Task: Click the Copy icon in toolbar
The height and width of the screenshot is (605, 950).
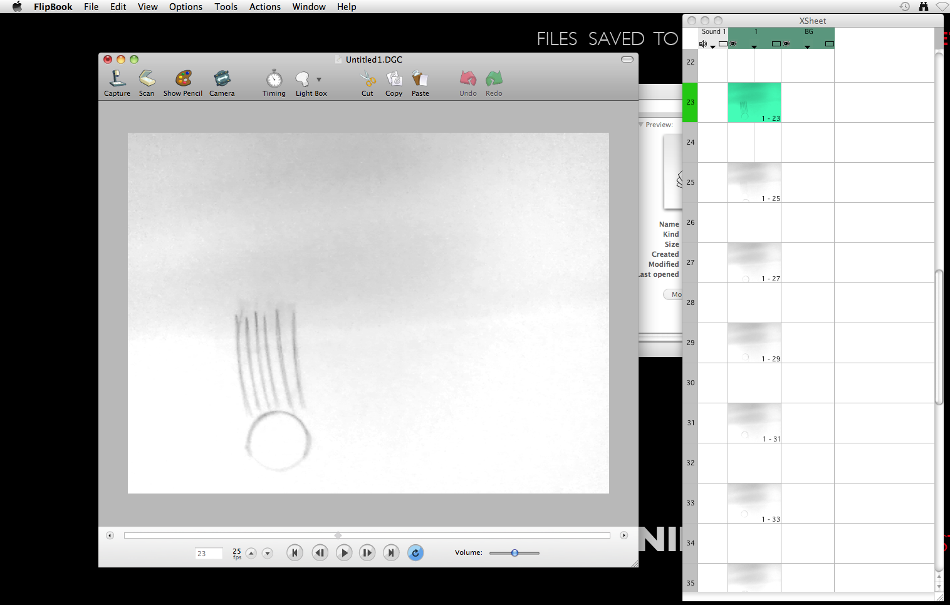Action: coord(394,79)
